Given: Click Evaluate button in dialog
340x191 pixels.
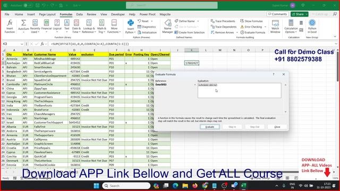Looking at the screenshot, I should click(210, 127).
